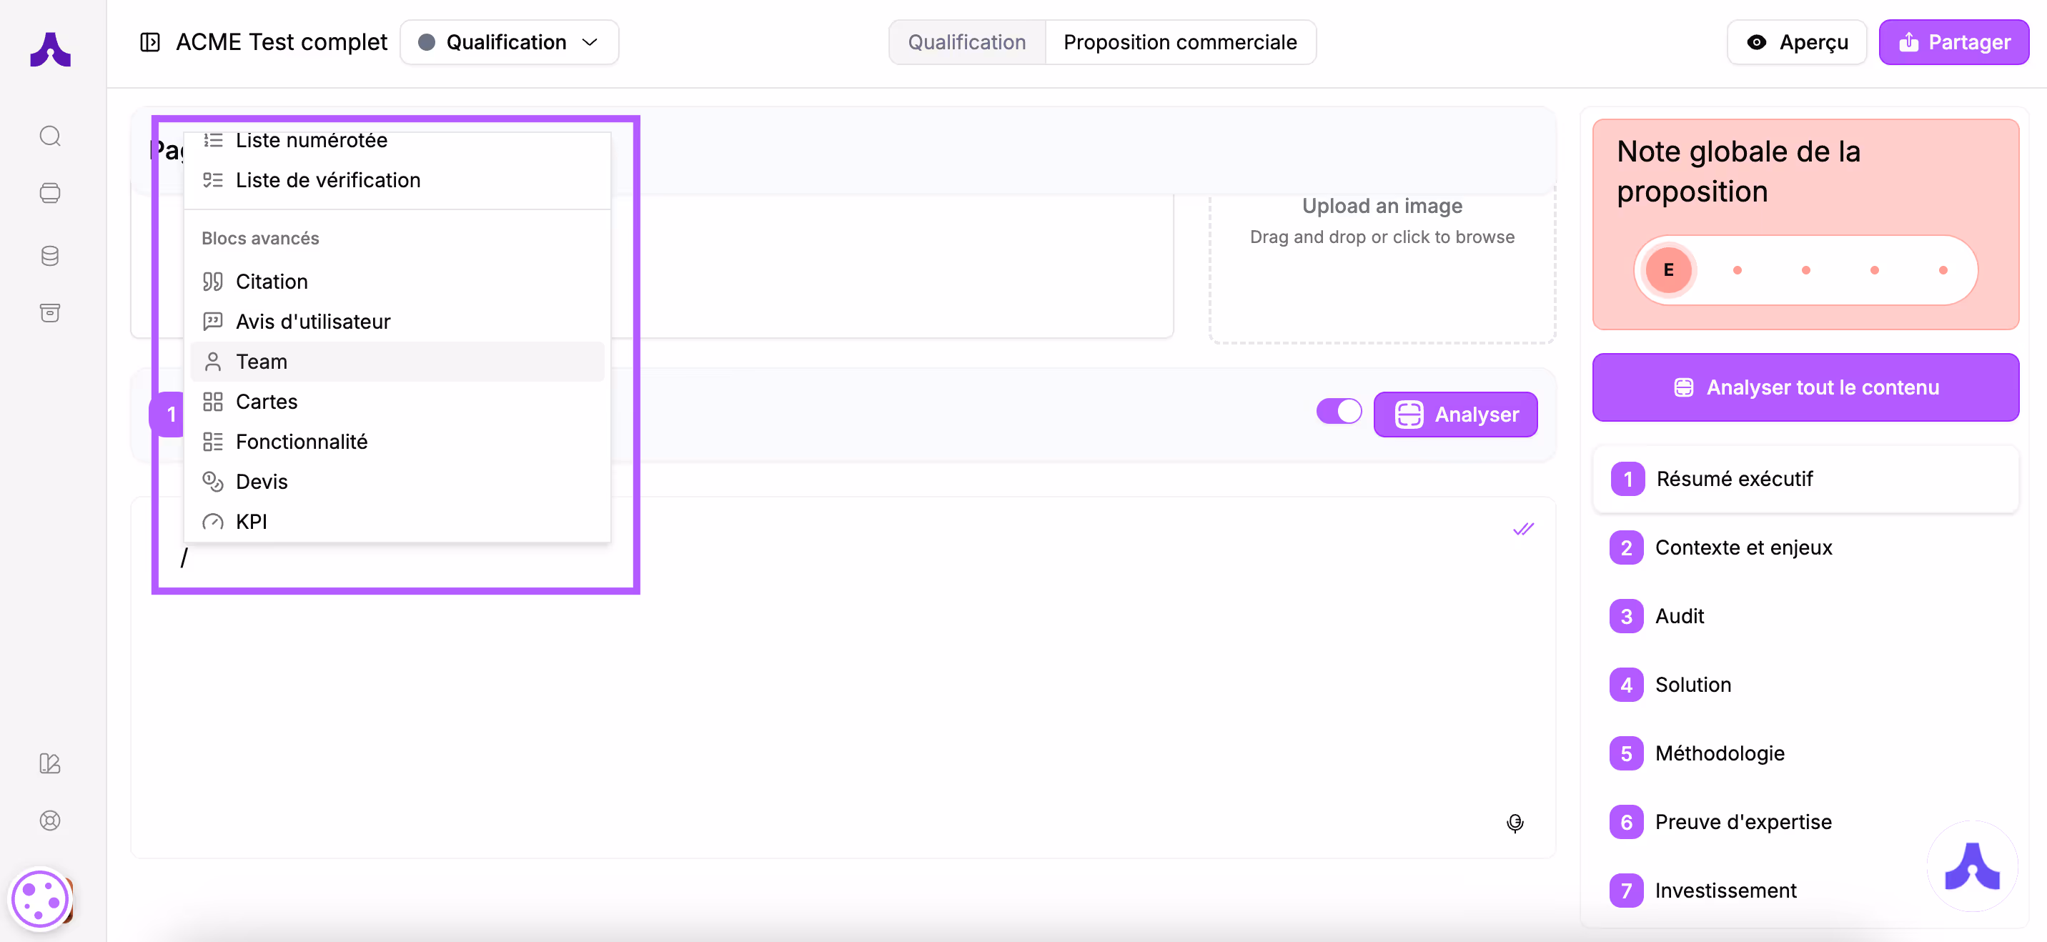Open the Qualification status dropdown
The width and height of the screenshot is (2047, 942).
(x=509, y=42)
